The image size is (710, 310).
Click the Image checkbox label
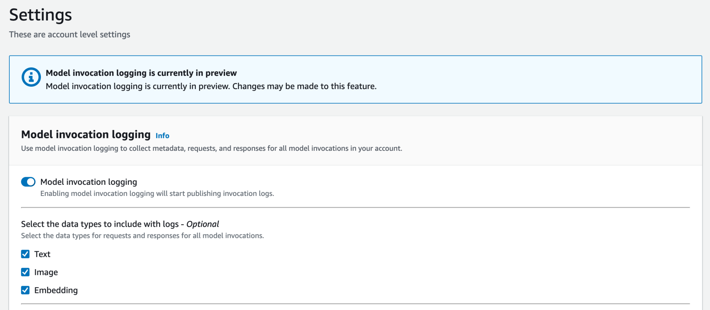[46, 272]
